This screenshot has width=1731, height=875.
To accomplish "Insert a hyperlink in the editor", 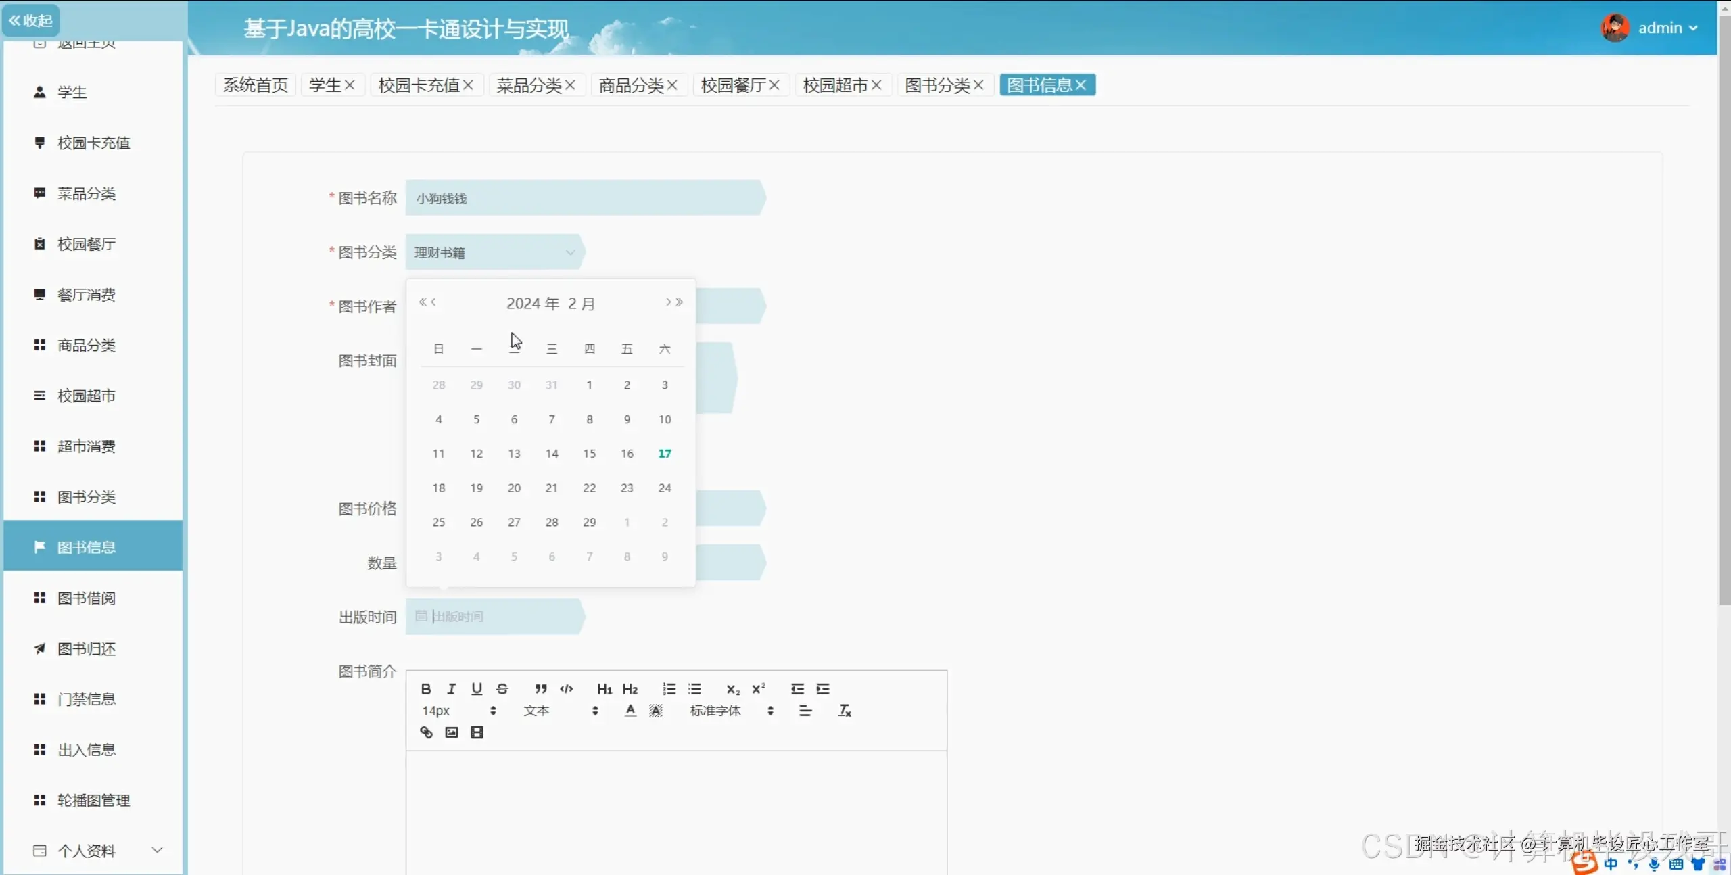I will (425, 732).
